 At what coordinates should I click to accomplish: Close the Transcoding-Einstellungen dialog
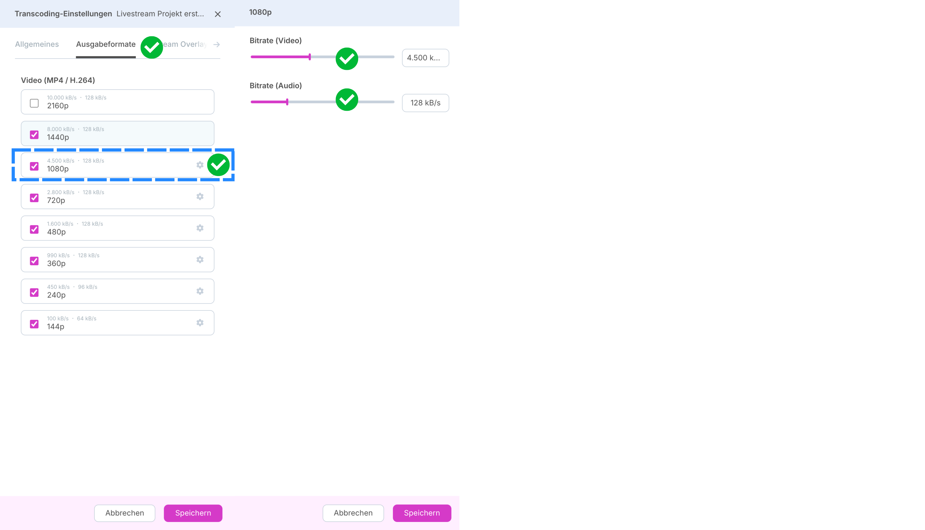[218, 14]
